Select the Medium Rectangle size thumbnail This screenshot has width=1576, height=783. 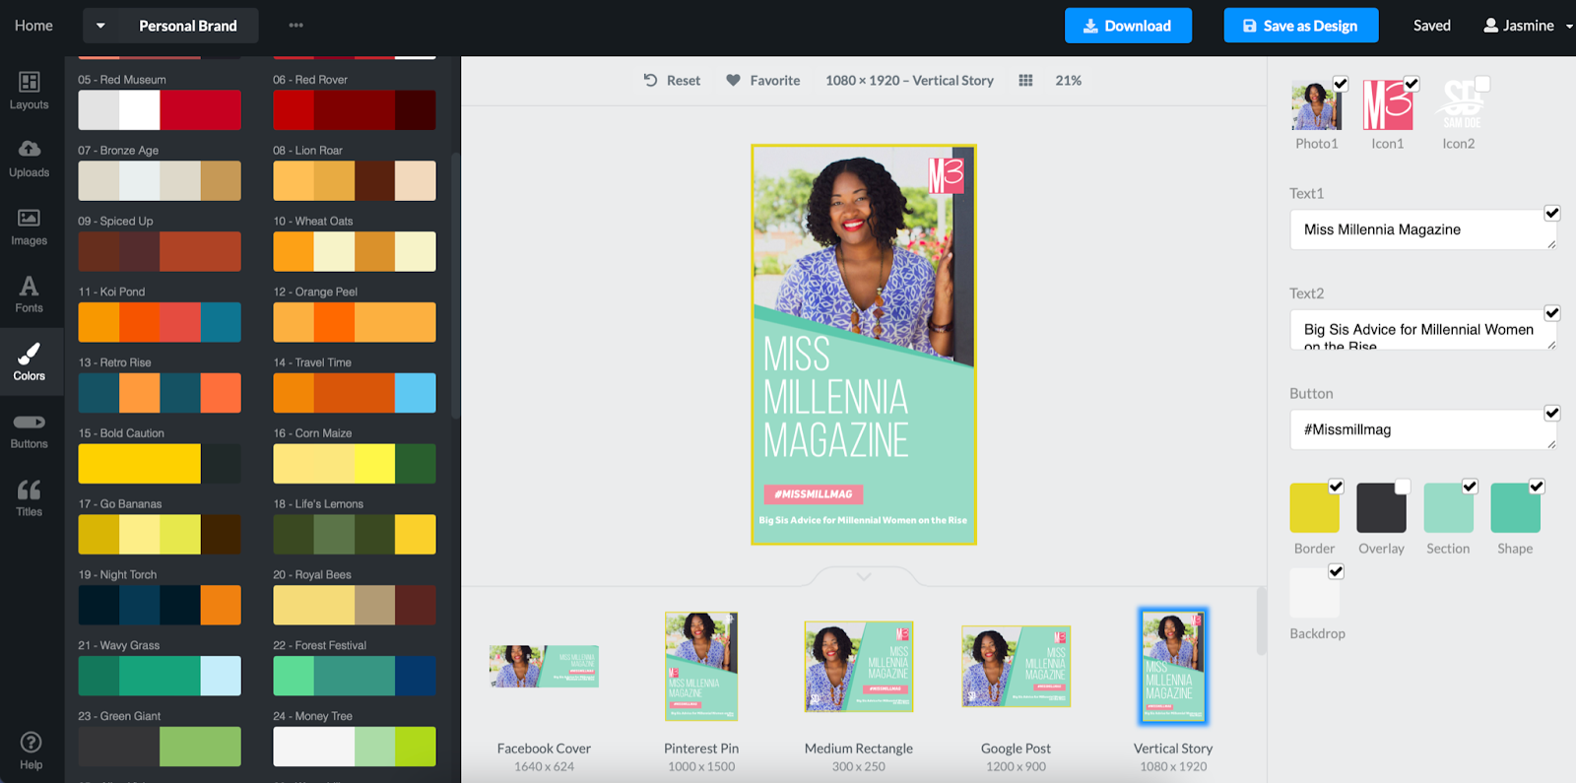[x=859, y=667]
